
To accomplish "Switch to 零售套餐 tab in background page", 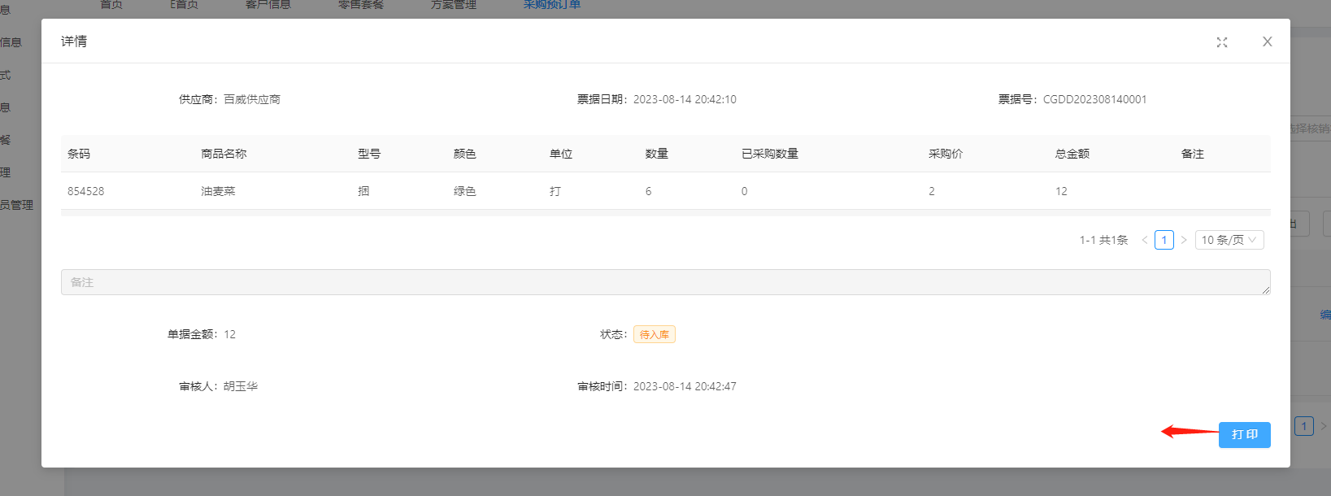I will tap(361, 5).
